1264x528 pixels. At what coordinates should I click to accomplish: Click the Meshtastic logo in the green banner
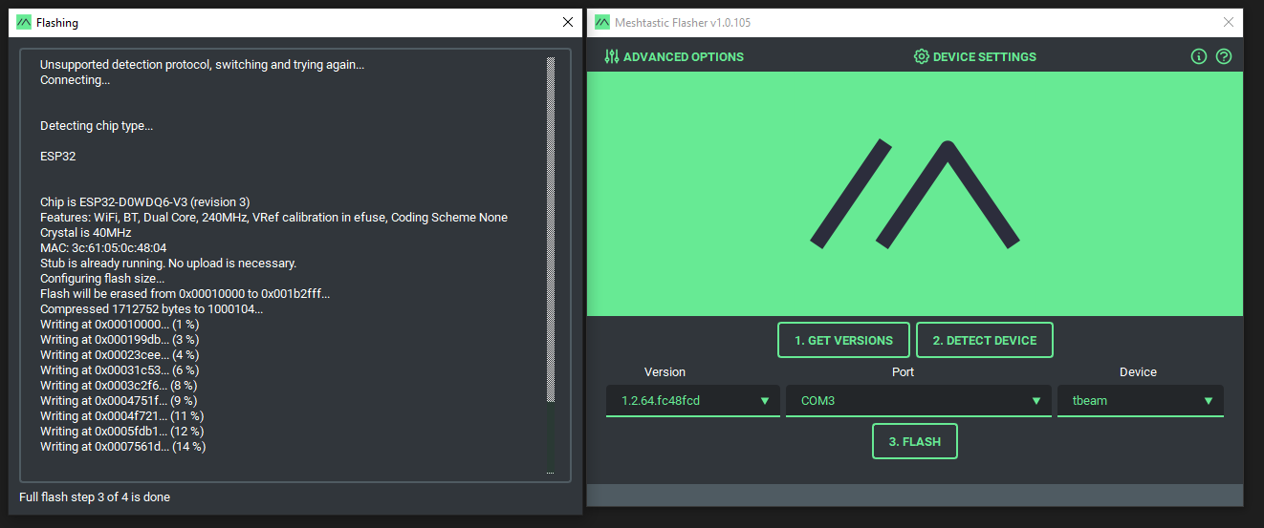pos(915,195)
